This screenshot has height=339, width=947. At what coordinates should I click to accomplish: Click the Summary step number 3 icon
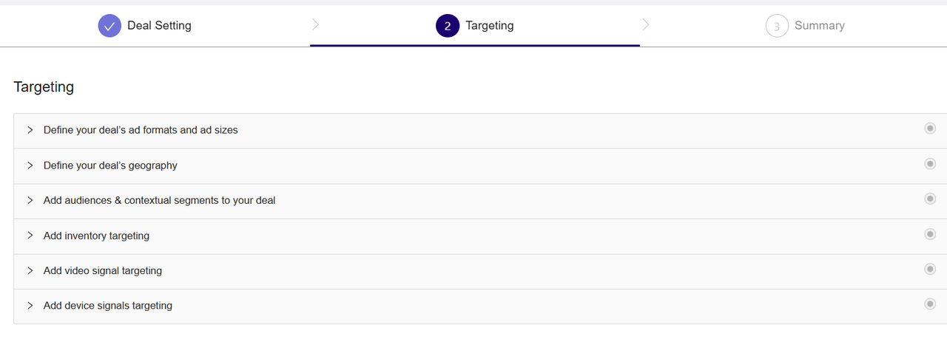point(777,26)
